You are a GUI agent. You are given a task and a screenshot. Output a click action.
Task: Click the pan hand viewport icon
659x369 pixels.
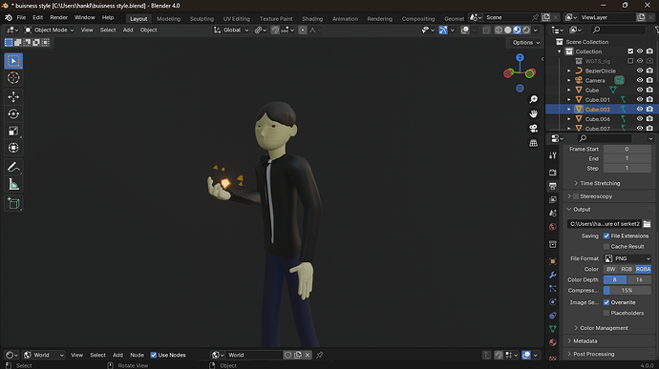533,113
